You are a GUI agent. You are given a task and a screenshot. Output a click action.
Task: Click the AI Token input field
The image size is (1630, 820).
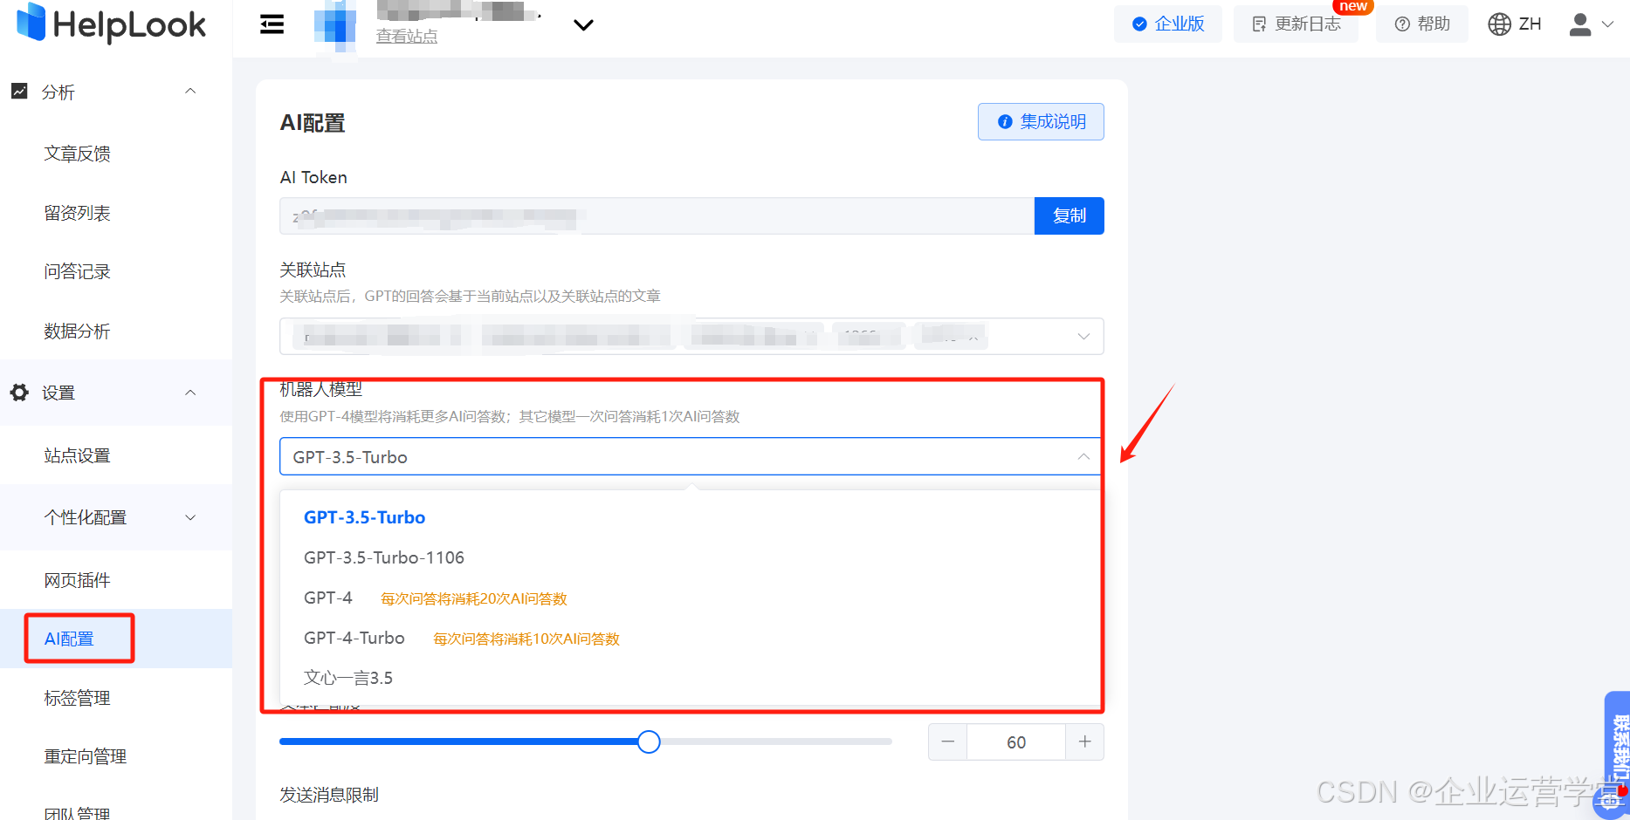[x=657, y=215]
